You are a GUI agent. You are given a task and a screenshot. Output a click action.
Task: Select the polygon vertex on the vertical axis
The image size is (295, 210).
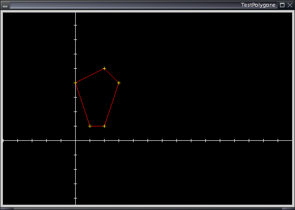click(76, 83)
